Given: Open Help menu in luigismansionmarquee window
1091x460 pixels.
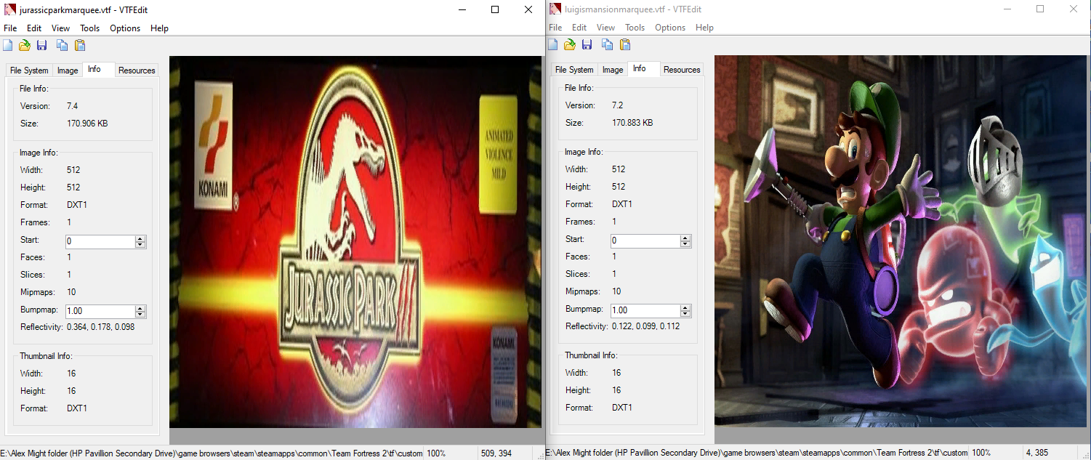Looking at the screenshot, I should click(x=704, y=28).
